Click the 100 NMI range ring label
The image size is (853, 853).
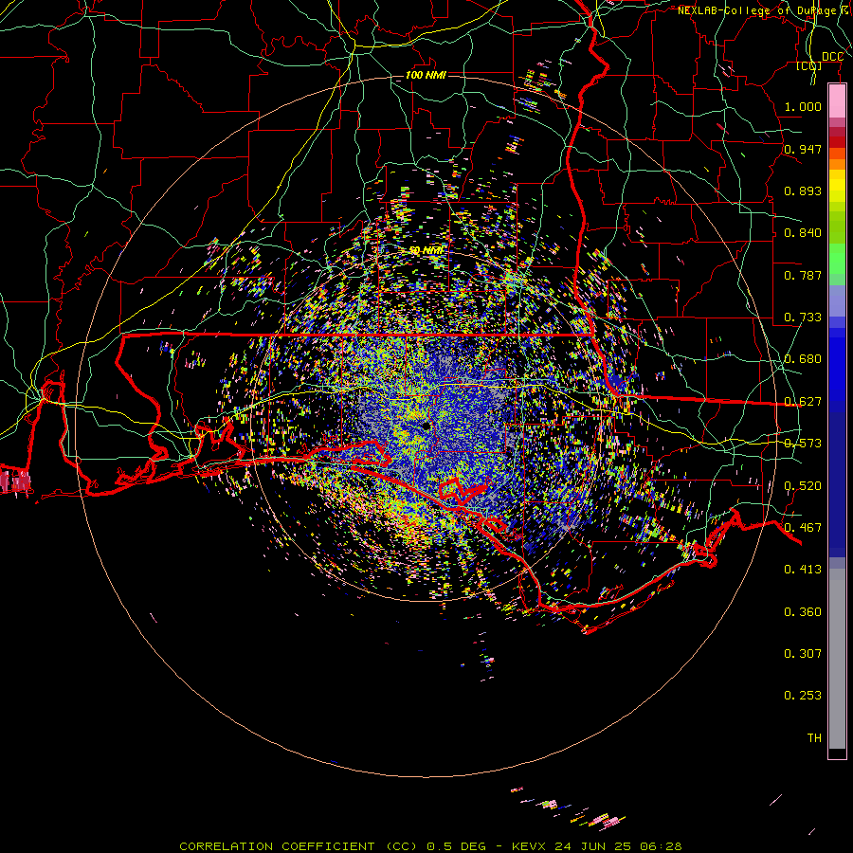pyautogui.click(x=426, y=75)
